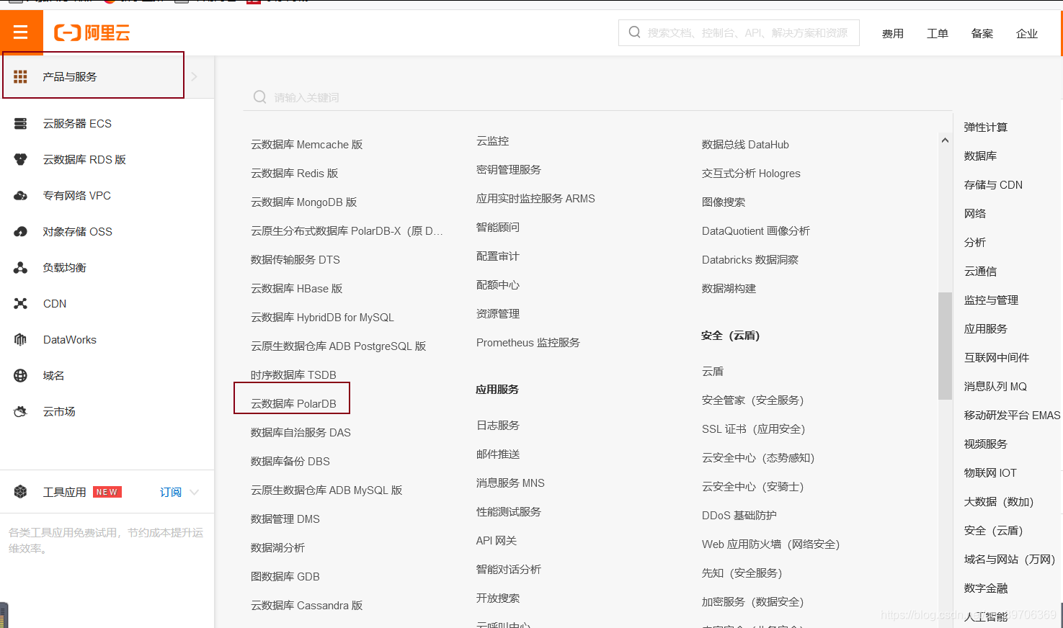This screenshot has height=628, width=1063.
Task: Click 费用 in the top bar
Action: [893, 33]
